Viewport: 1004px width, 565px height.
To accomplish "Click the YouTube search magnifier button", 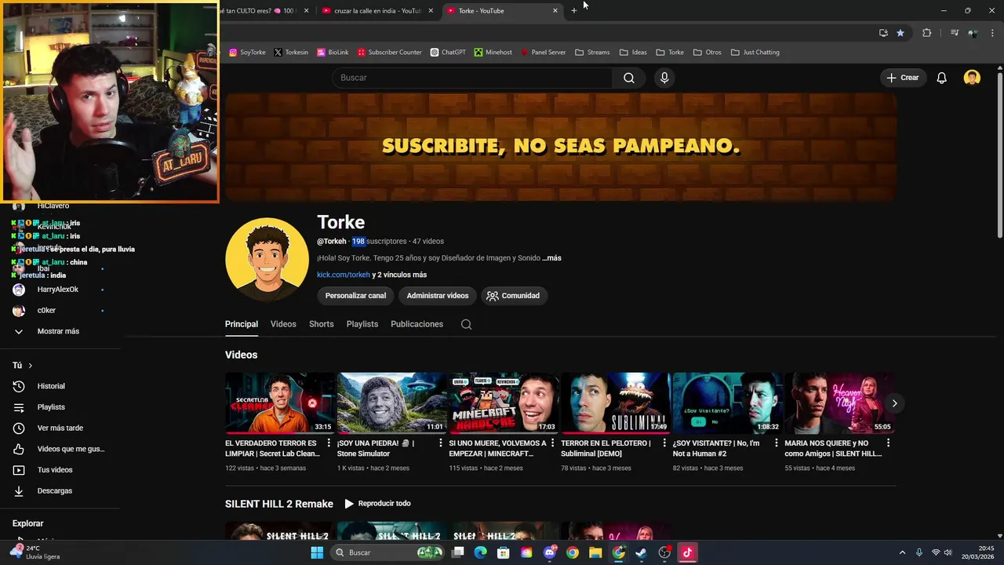I will [629, 78].
